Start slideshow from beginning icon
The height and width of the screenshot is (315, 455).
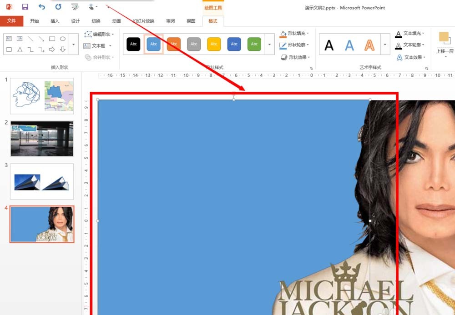[75, 7]
